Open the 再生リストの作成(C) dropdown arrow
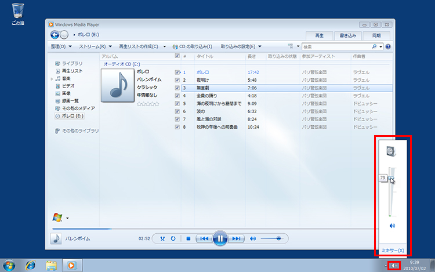Screen dimensions: 435x272 click(x=165, y=46)
